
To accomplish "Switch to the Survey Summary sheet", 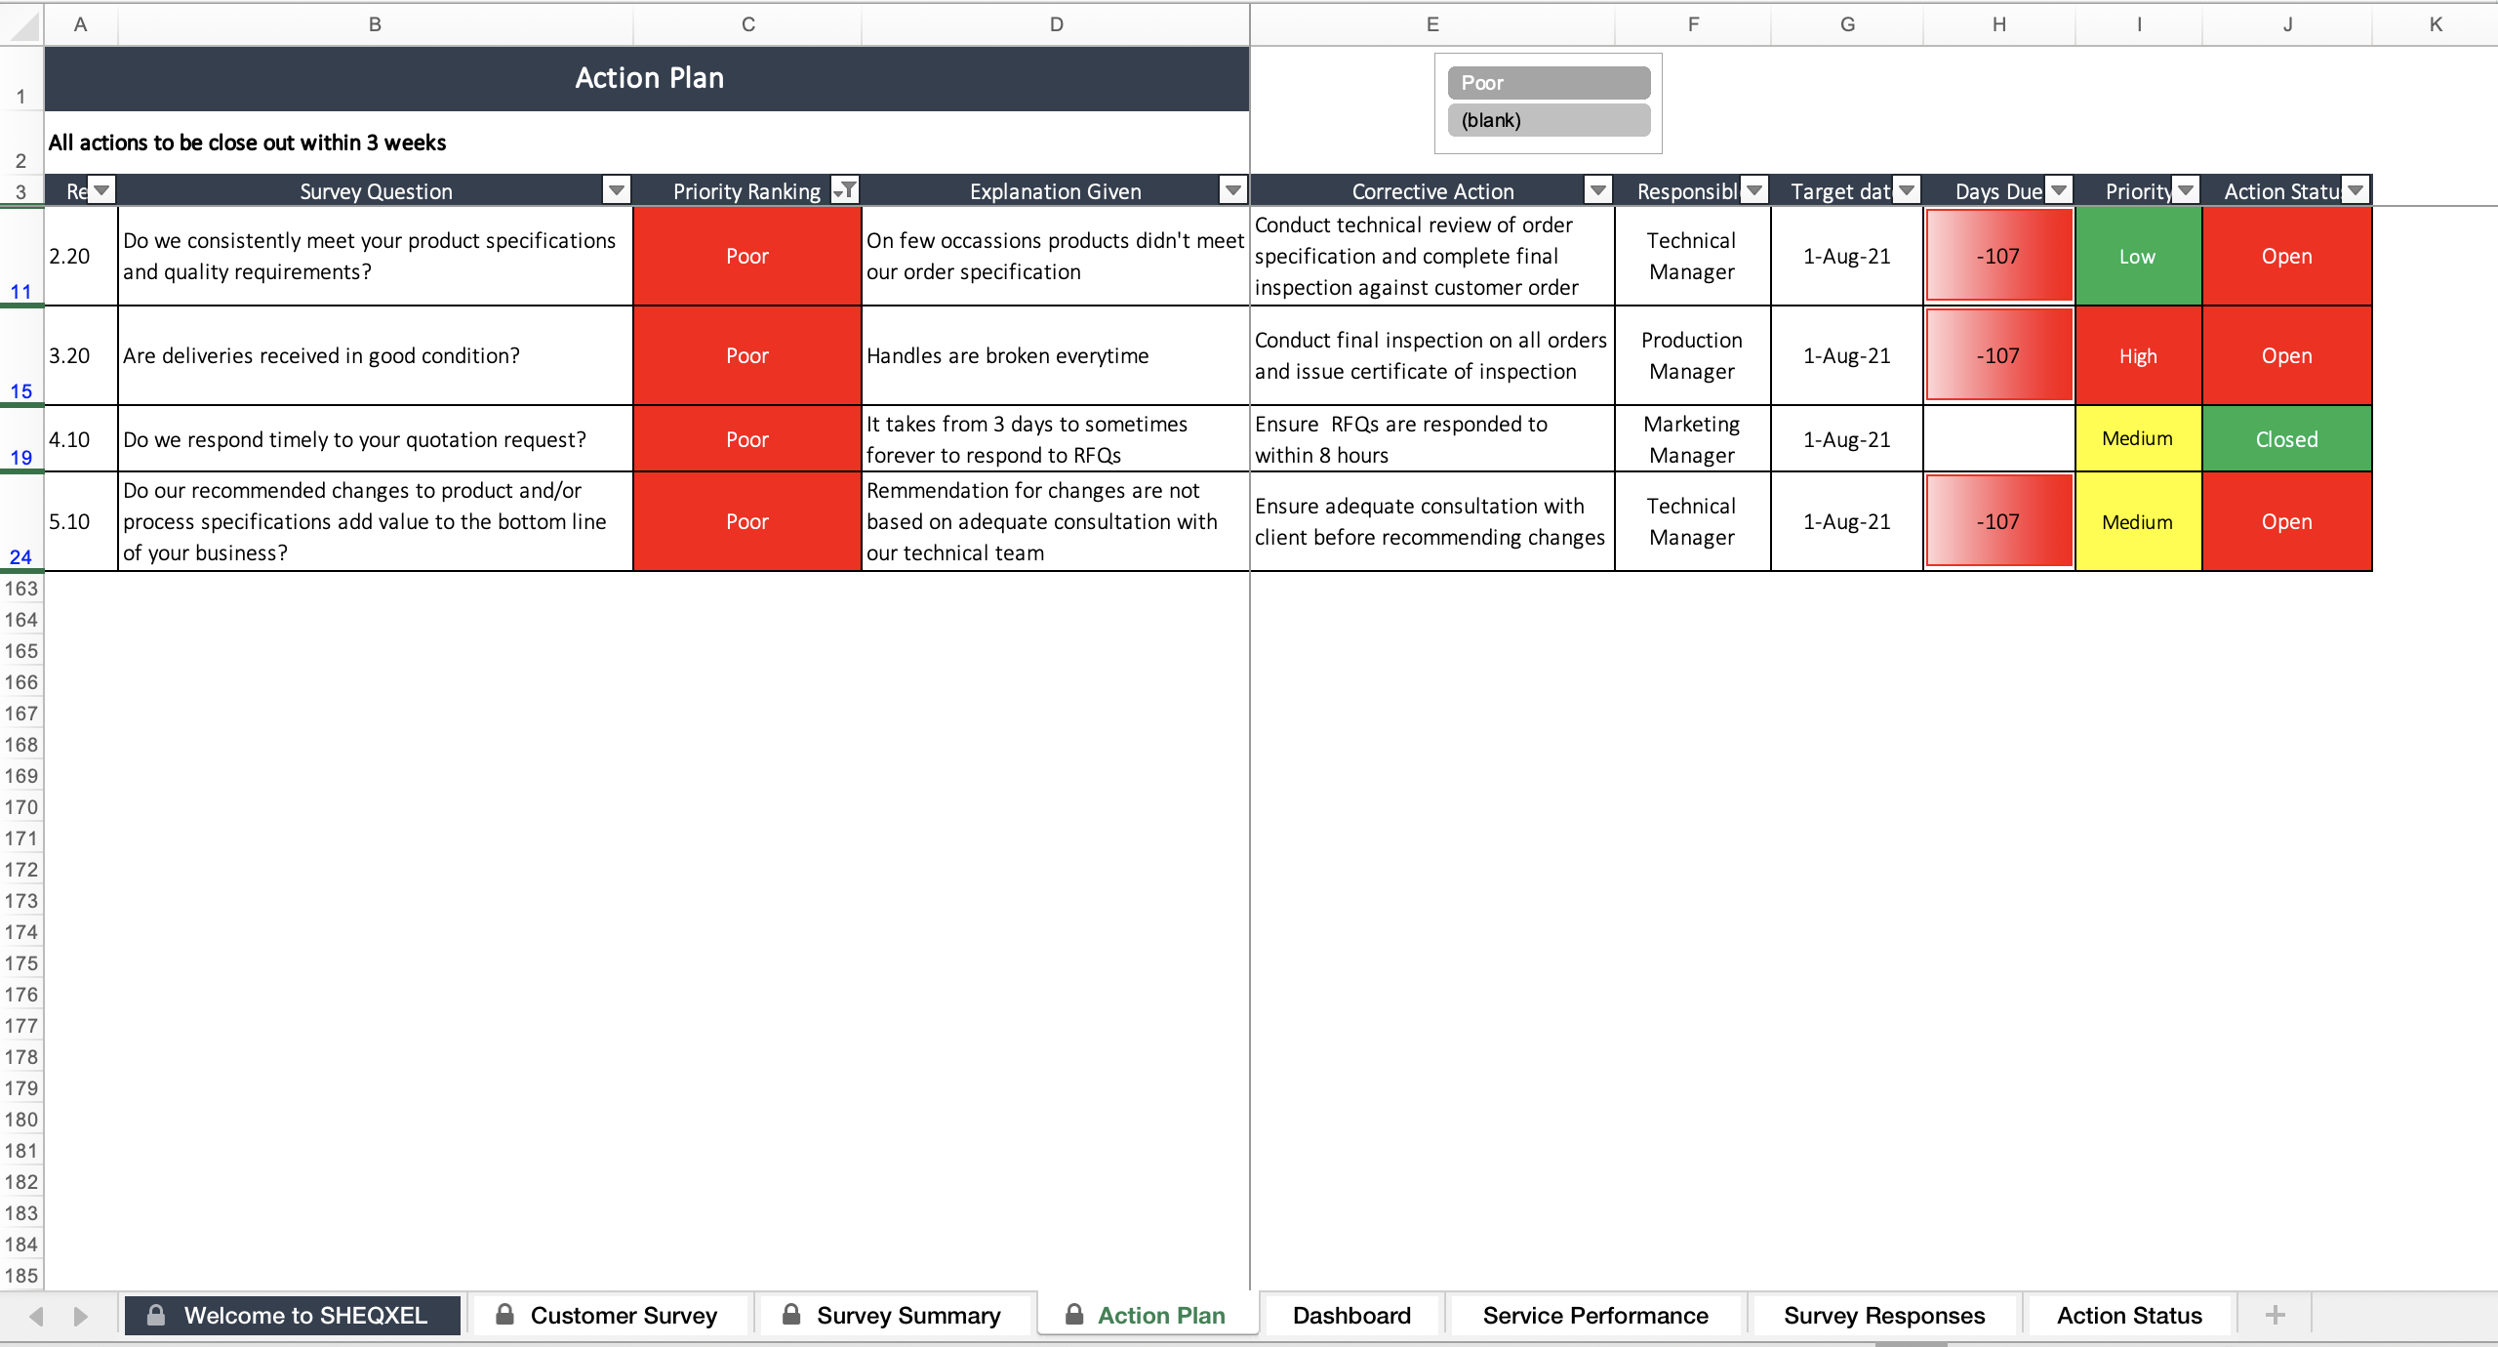I will coord(894,1315).
